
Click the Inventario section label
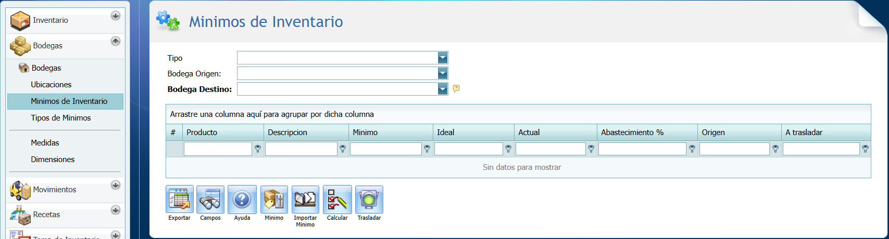(51, 20)
